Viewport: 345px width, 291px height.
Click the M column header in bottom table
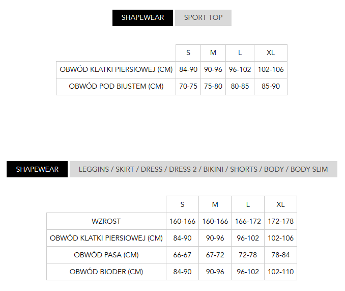(215, 204)
